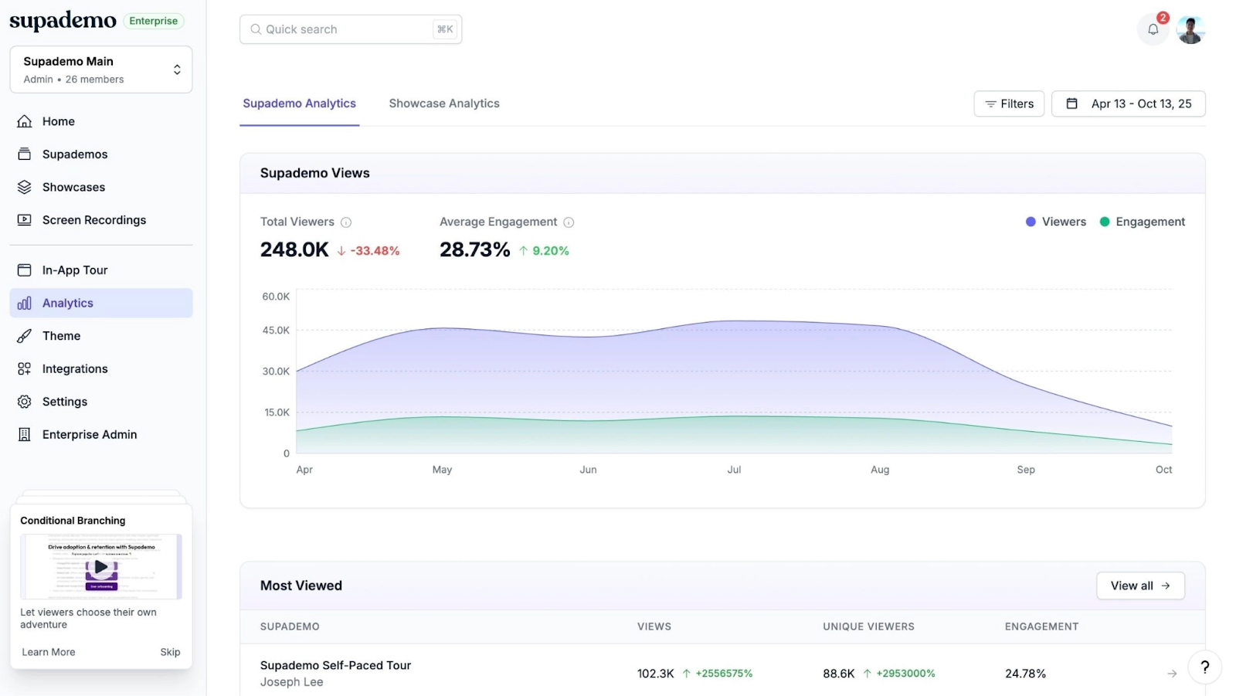Viewport: 1236px width, 696px height.
Task: Click the Supademos stack icon
Action: (x=25, y=154)
